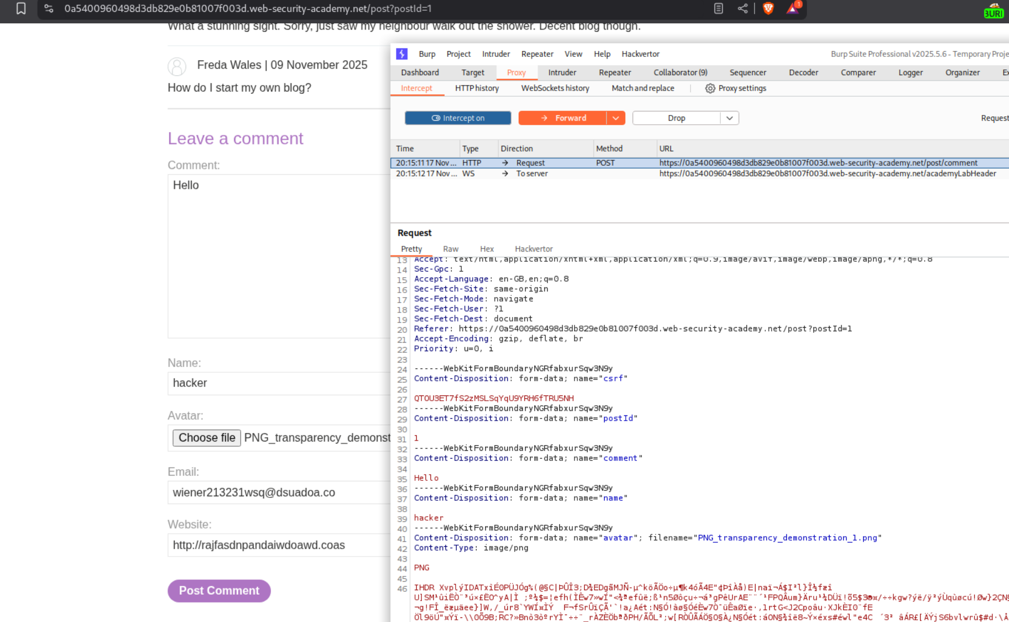
Task: Click the share icon in address bar
Action: 743,9
